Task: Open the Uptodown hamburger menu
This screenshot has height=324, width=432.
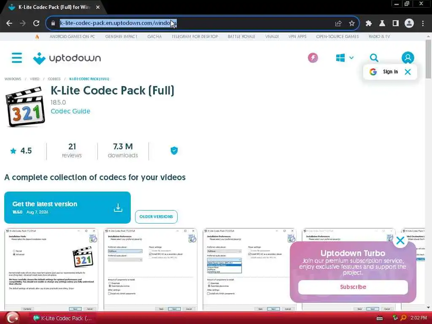Action: [17, 58]
